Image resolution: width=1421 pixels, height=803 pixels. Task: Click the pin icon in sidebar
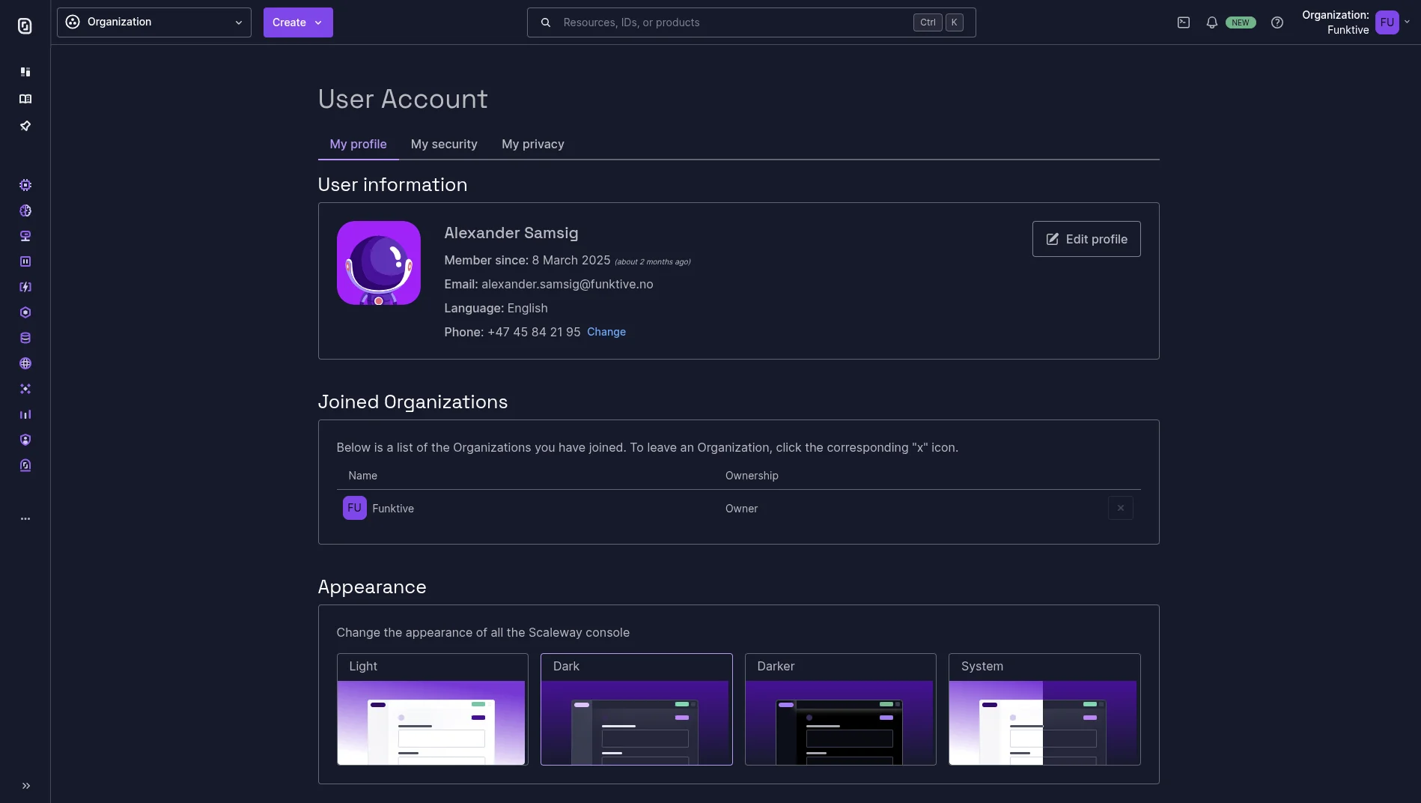click(x=25, y=126)
